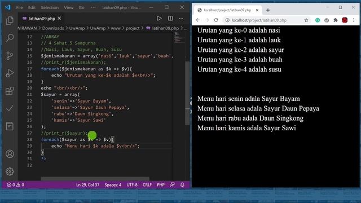Open notifications via the bell icon
This screenshot has width=361, height=203.
click(x=182, y=185)
